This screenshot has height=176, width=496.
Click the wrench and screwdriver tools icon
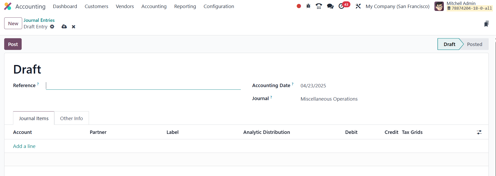pyautogui.click(x=358, y=6)
